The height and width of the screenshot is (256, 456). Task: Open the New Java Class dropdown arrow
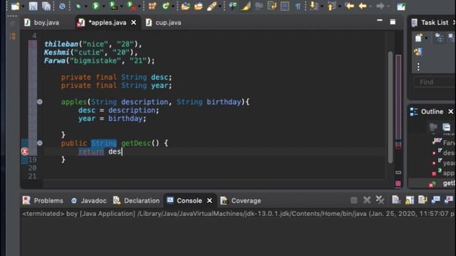pyautogui.click(x=173, y=6)
